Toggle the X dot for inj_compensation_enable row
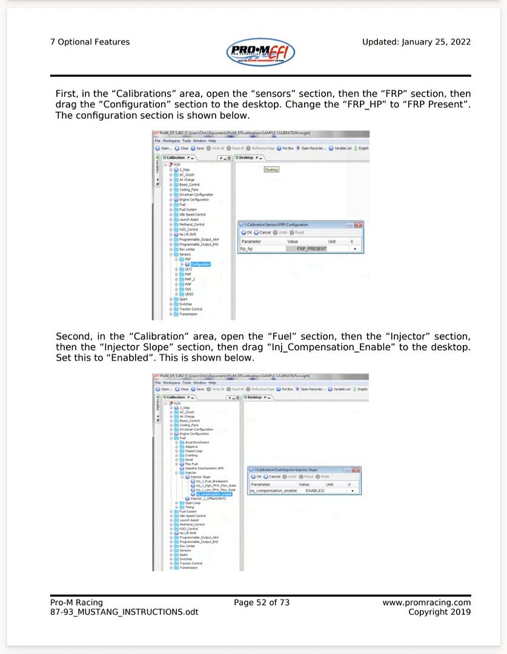507x654 pixels. [353, 491]
